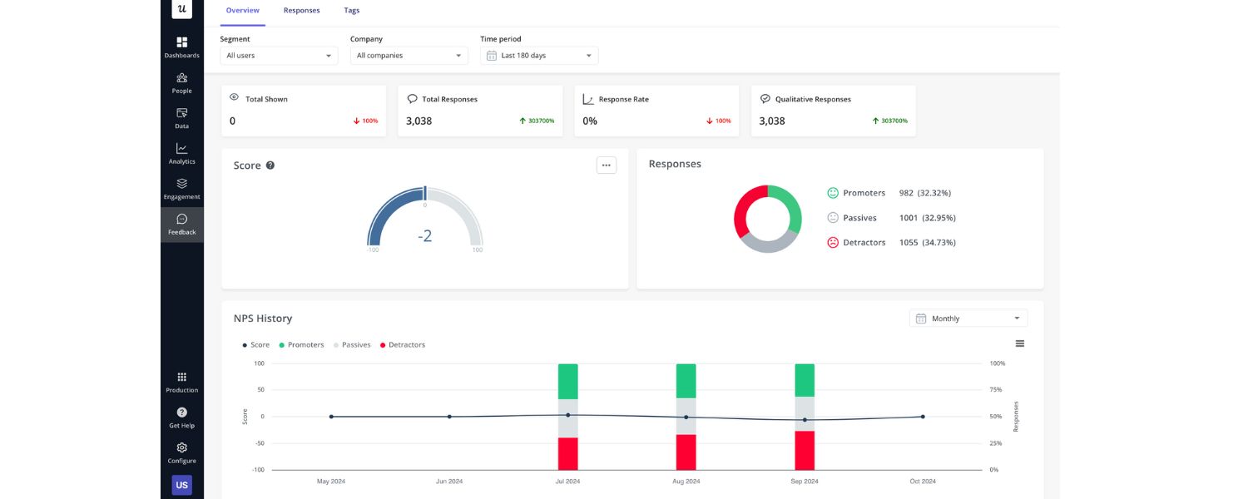Switch to the Responses tab

300,10
